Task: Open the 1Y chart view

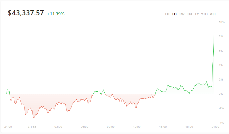Action: click(x=197, y=14)
